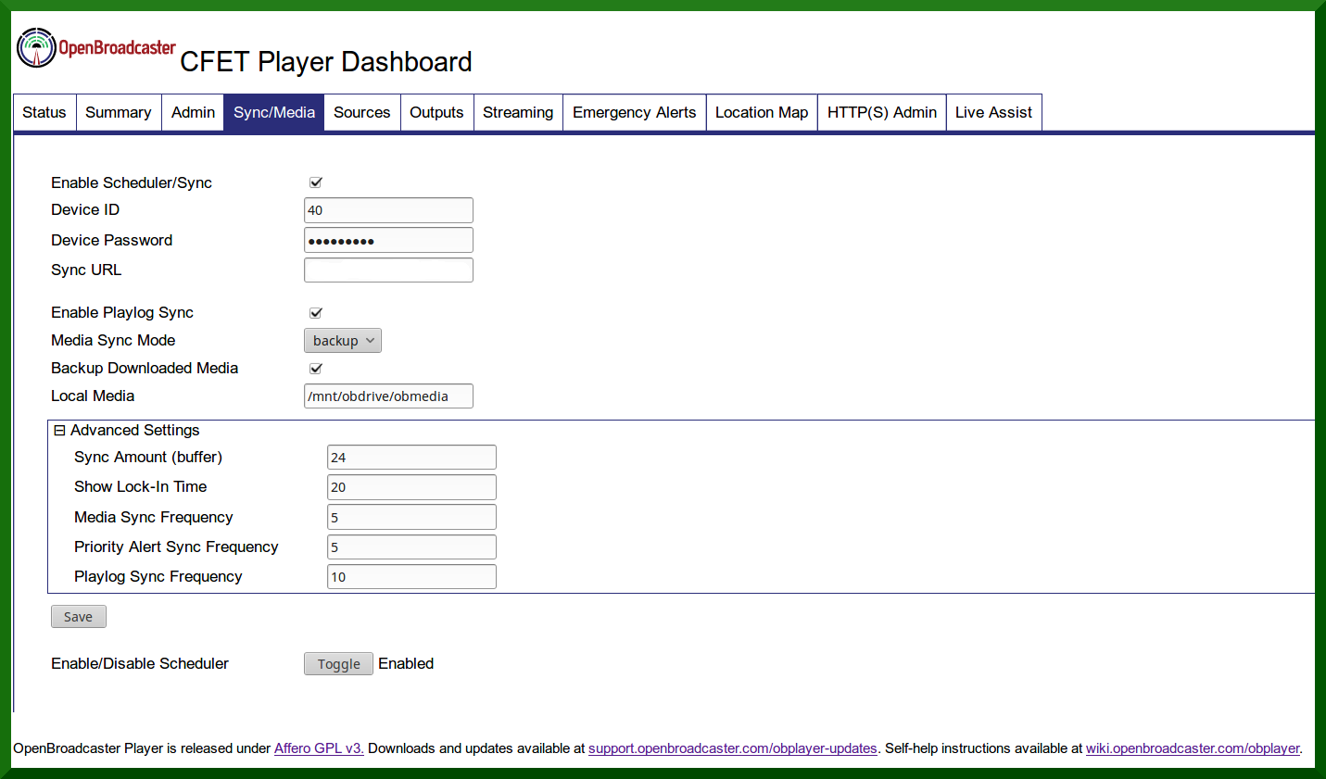1326x779 pixels.
Task: Click the Priority Alert Sync Frequency field
Action: click(411, 547)
